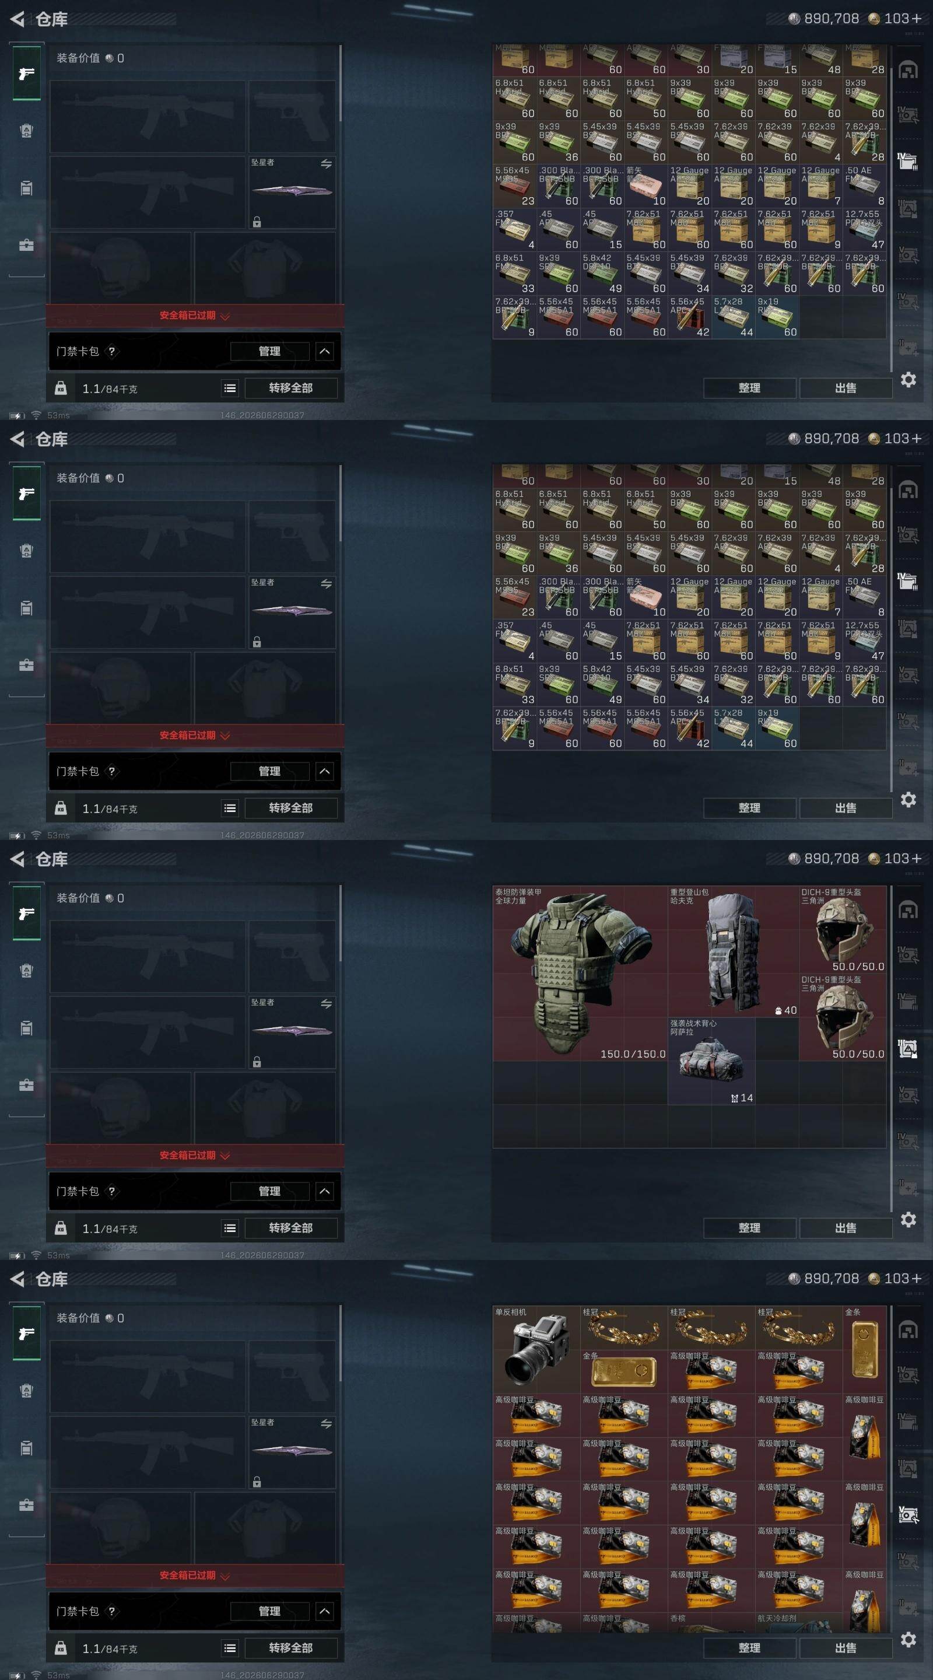The image size is (933, 1680).
Task: Select the 单反相机 camera item
Action: coord(536,1349)
